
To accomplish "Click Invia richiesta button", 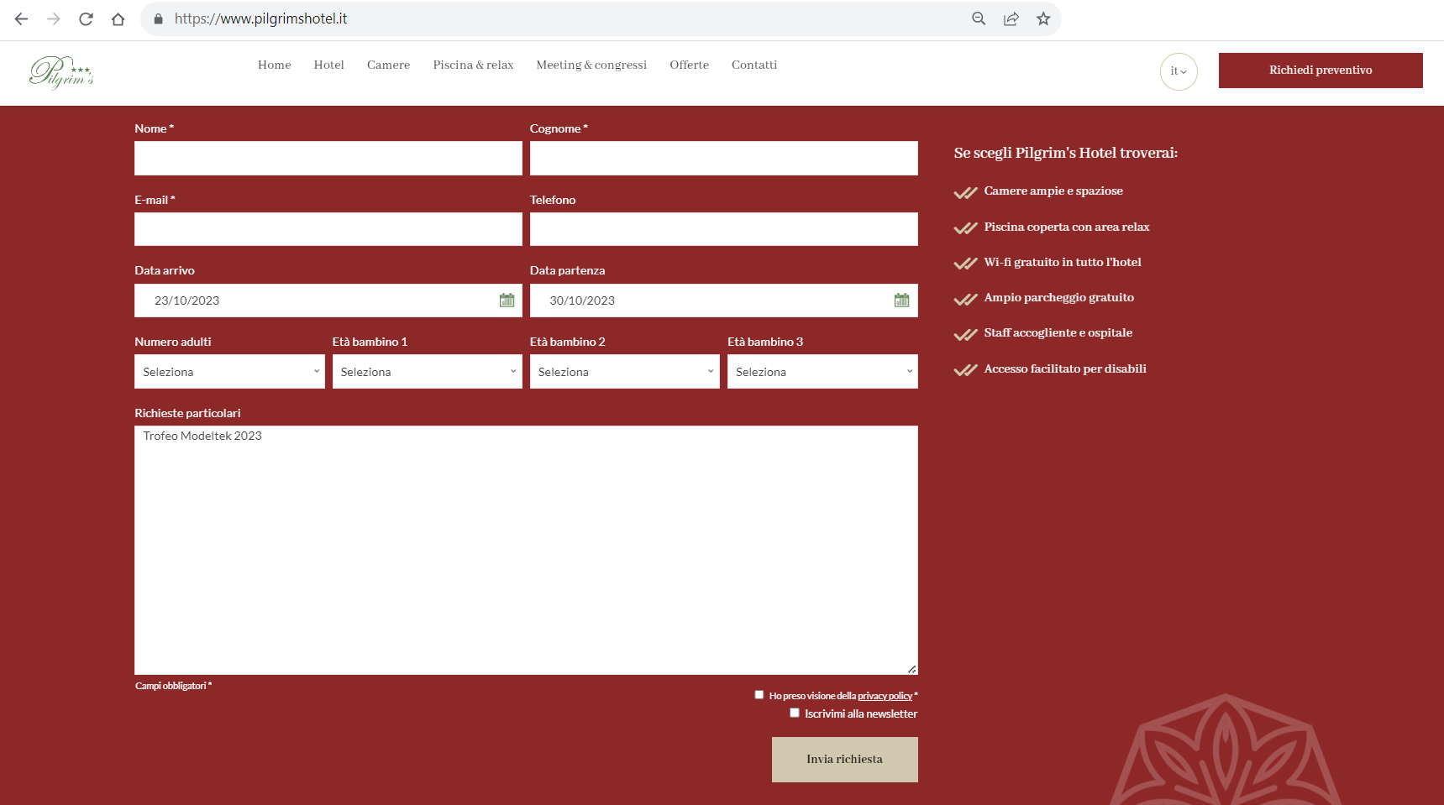I will (845, 760).
